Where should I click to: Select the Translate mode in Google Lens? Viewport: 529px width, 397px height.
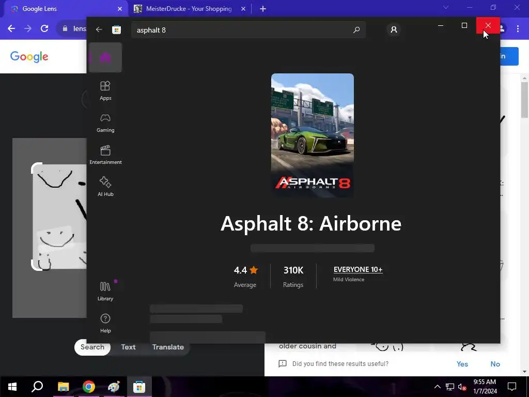pos(168,347)
